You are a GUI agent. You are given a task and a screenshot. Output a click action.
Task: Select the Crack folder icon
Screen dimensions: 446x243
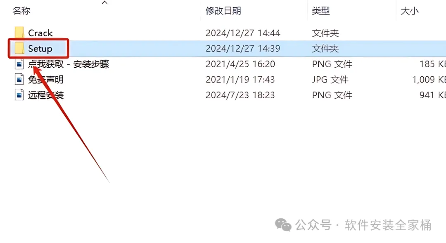(19, 33)
